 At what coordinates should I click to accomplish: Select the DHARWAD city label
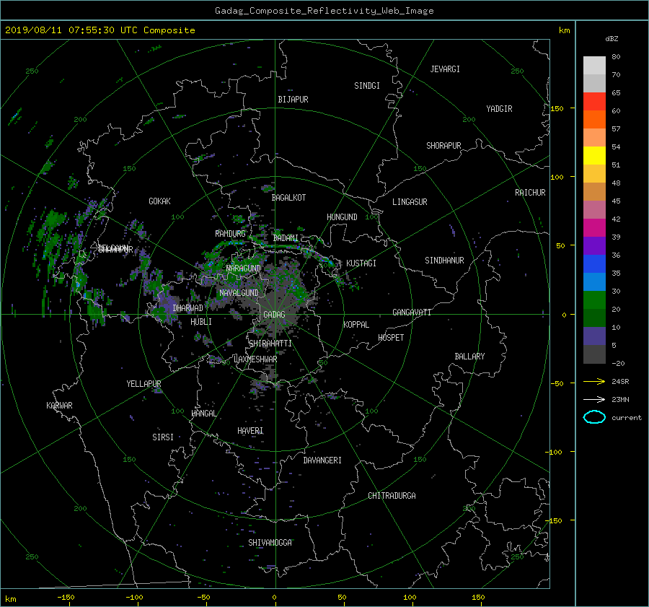188,308
